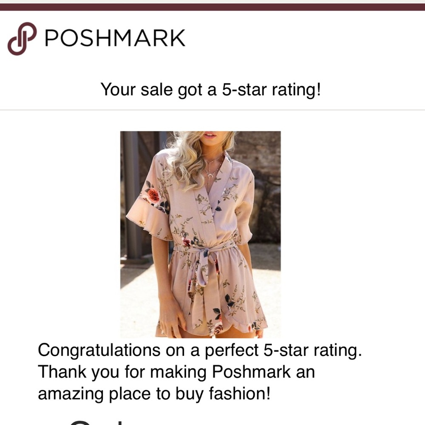Select the '5-star rating' email heading
The width and height of the screenshot is (425, 425).
[210, 90]
